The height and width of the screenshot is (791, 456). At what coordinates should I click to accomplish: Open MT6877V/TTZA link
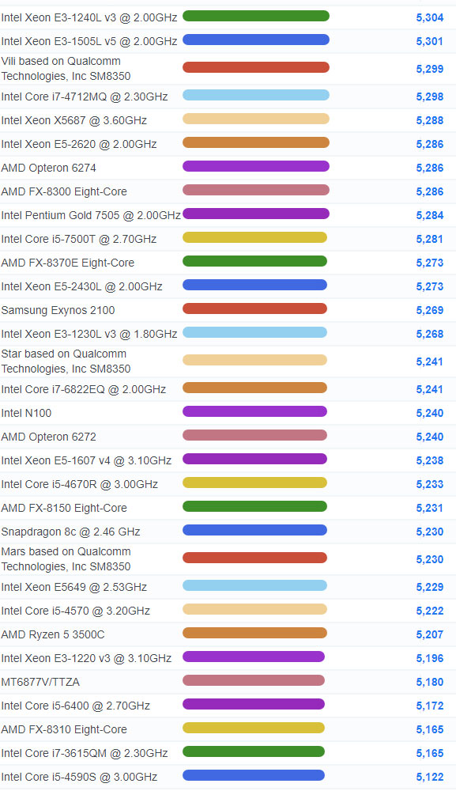pyautogui.click(x=40, y=682)
